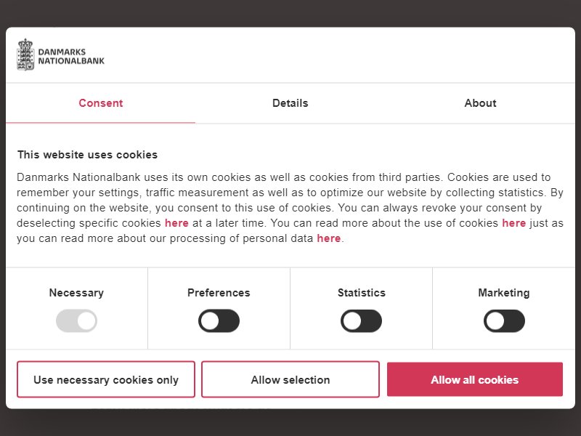Click Use necessary cookies only button
The height and width of the screenshot is (436, 581).
106,379
